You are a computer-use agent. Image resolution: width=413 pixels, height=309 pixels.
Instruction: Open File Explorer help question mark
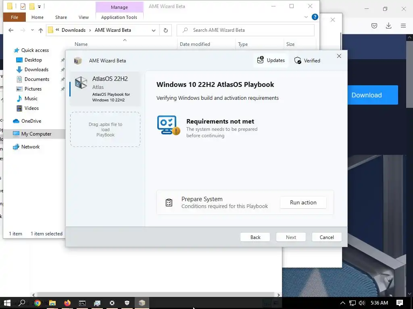[x=315, y=17]
